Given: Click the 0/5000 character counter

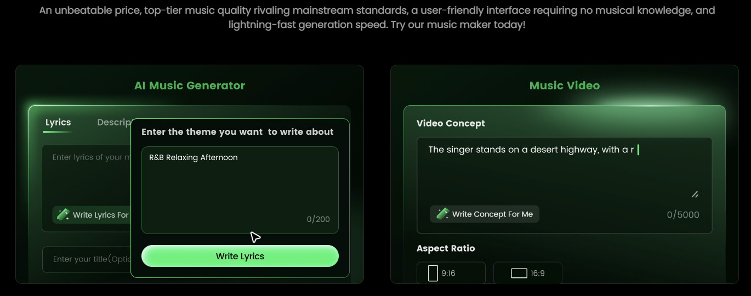Looking at the screenshot, I should [682, 215].
